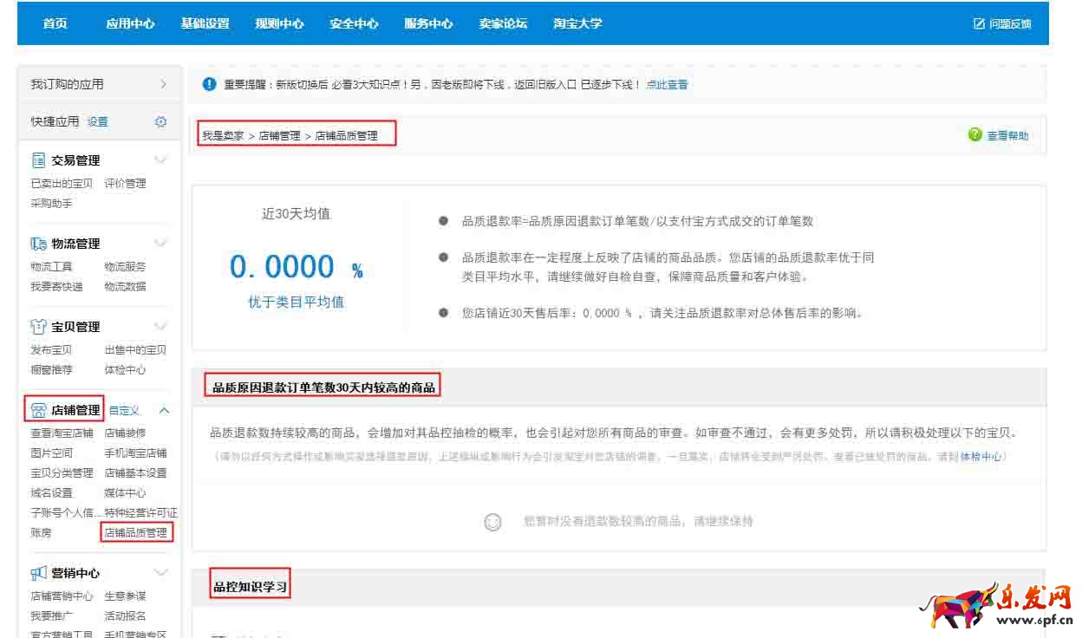Open the 点此查看 notice link
Viewport: 1082px width, 638px height.
pos(667,85)
